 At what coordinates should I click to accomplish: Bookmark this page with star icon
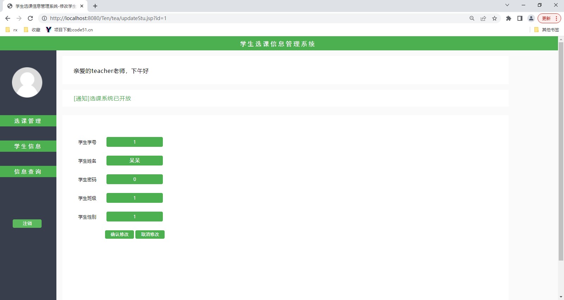(495, 18)
